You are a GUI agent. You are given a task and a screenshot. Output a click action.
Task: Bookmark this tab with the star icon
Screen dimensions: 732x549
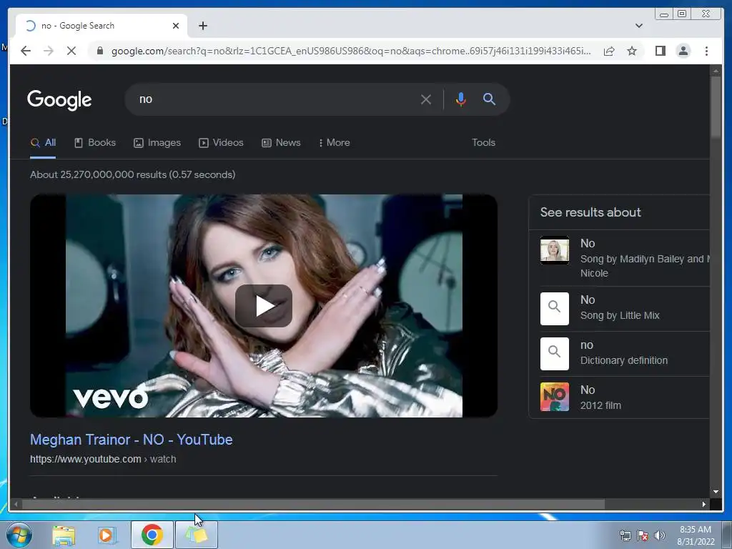[632, 51]
